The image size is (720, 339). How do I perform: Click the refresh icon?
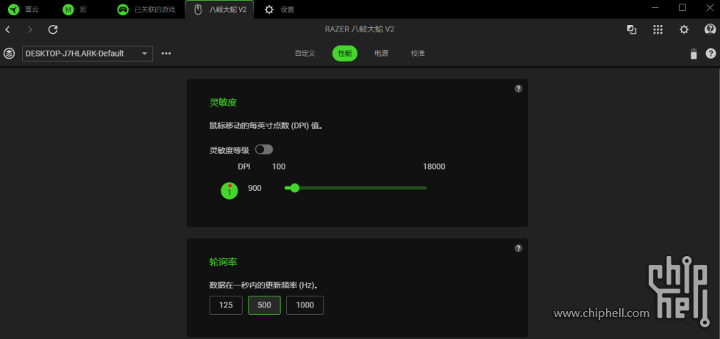click(x=53, y=29)
